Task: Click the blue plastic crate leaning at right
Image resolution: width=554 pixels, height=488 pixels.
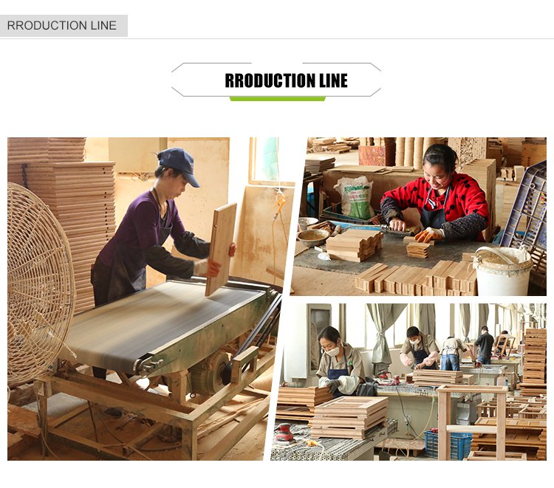Action: point(524,207)
